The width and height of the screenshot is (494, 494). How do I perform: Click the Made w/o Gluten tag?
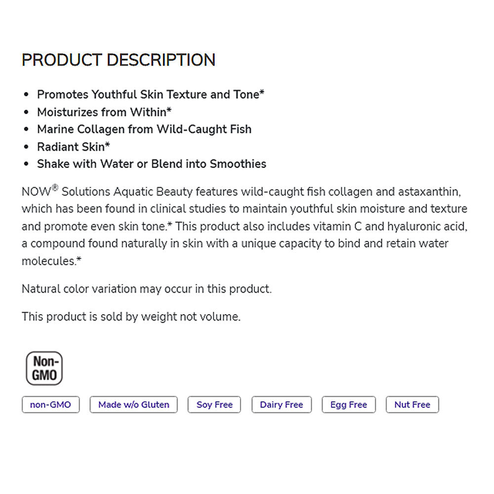click(x=133, y=405)
